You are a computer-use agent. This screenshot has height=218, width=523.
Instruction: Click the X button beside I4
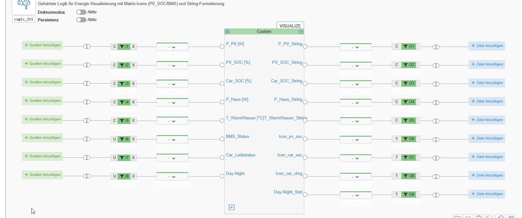(134, 102)
